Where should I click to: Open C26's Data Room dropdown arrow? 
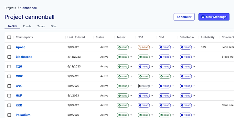[x=194, y=67]
